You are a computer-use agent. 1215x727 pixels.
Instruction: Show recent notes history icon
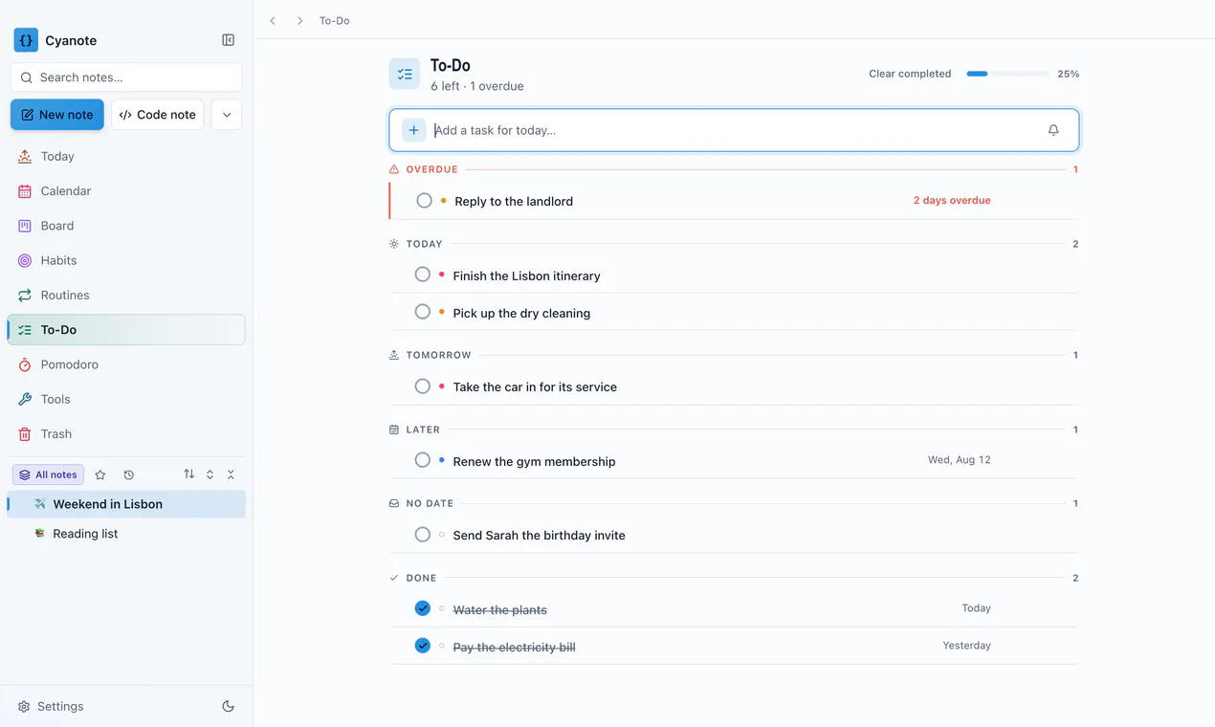pyautogui.click(x=129, y=474)
